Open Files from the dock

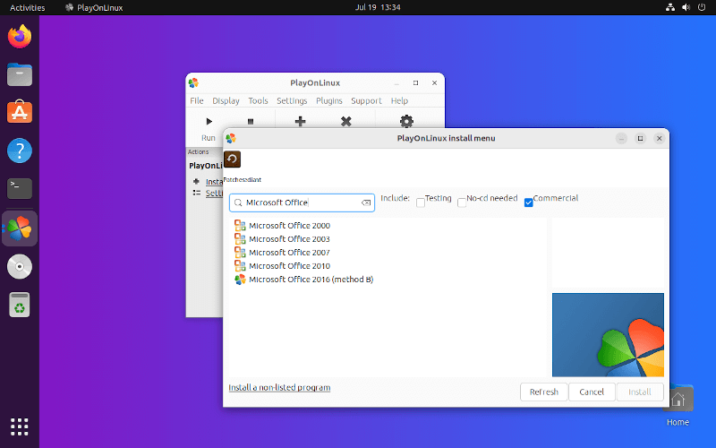coord(20,74)
